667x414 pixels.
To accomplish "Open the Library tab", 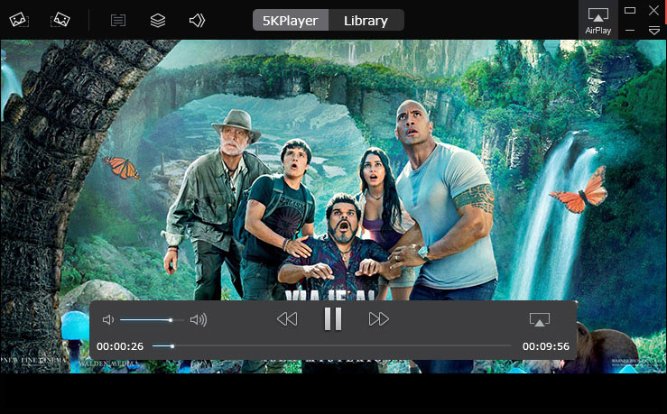I will click(366, 21).
